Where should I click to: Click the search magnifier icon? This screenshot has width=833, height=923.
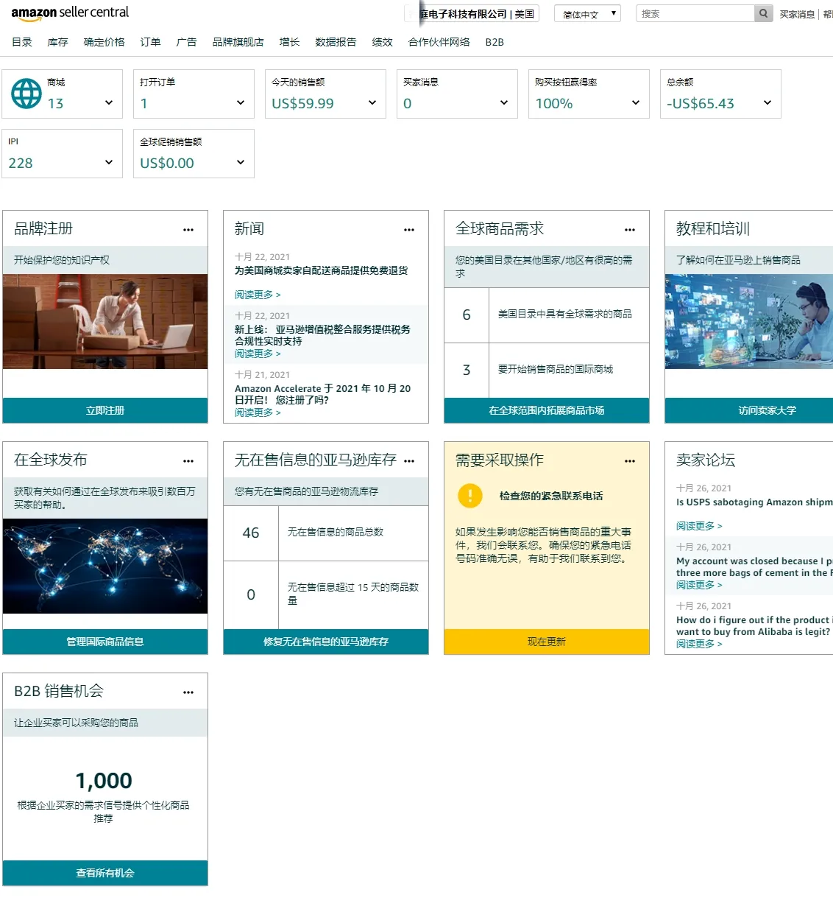[x=764, y=13]
